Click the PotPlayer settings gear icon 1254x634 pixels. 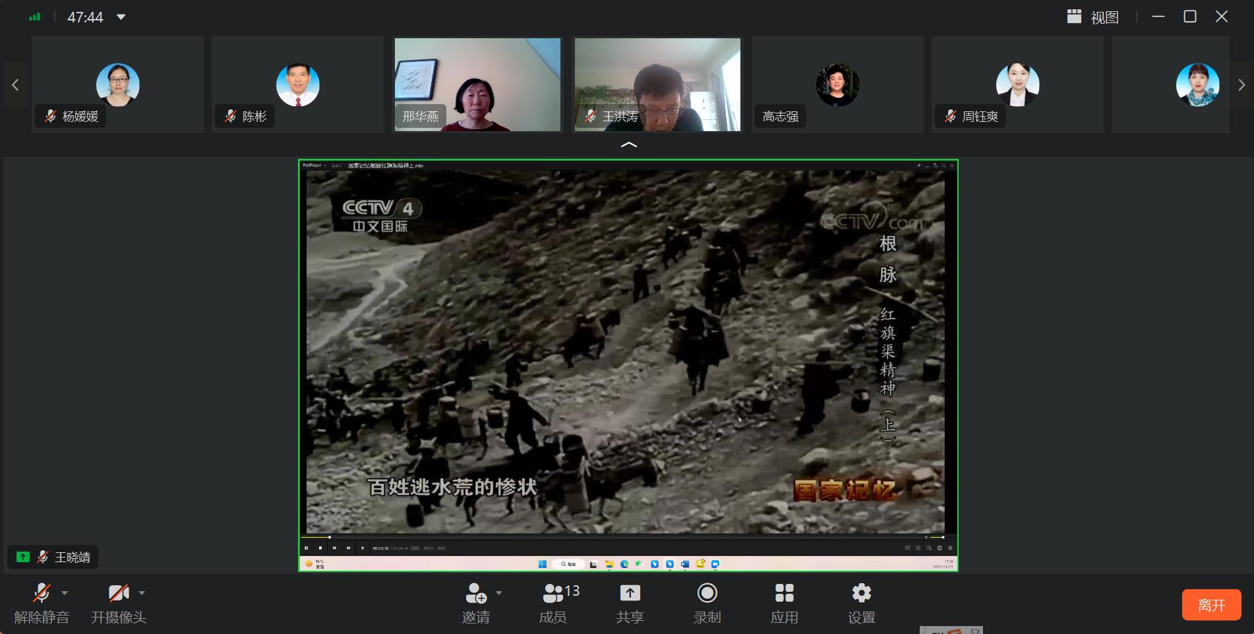coord(950,548)
